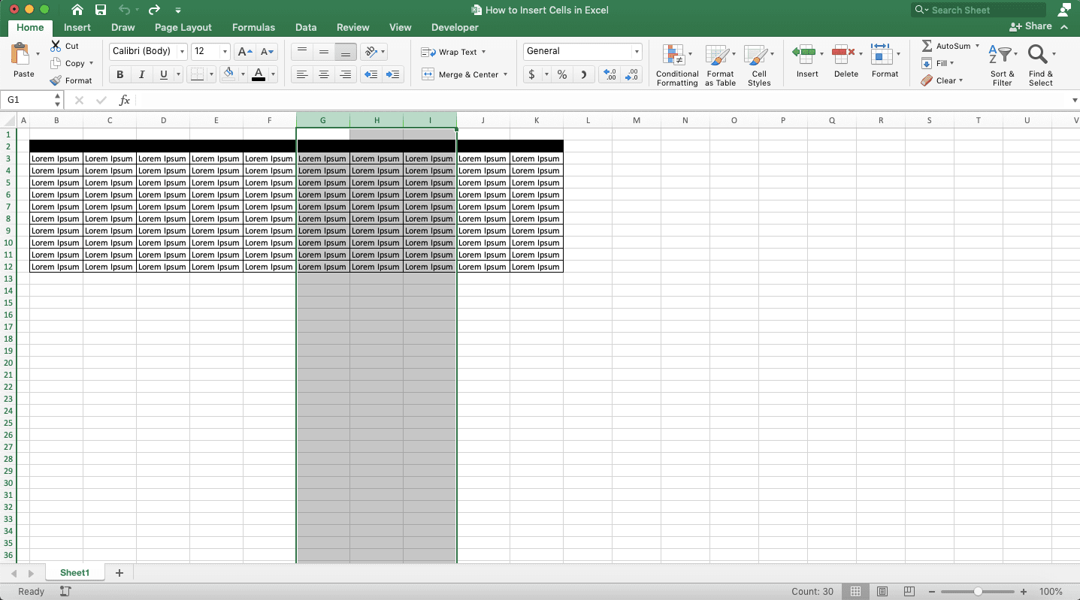Open the font size dropdown
Viewport: 1080px width, 600px height.
[225, 52]
